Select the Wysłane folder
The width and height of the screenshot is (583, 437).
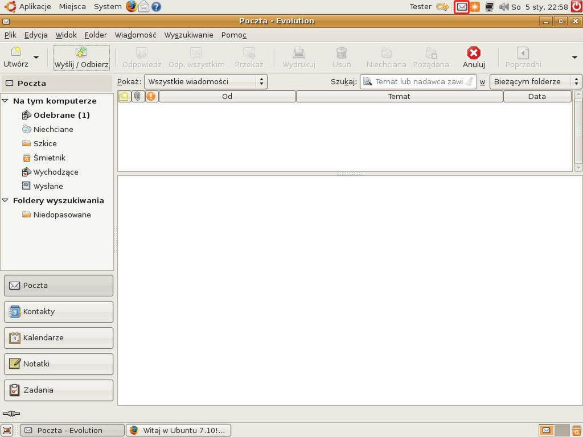pos(48,186)
